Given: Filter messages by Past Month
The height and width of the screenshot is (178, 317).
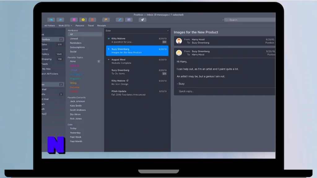Looking at the screenshot, I should coord(76,142).
